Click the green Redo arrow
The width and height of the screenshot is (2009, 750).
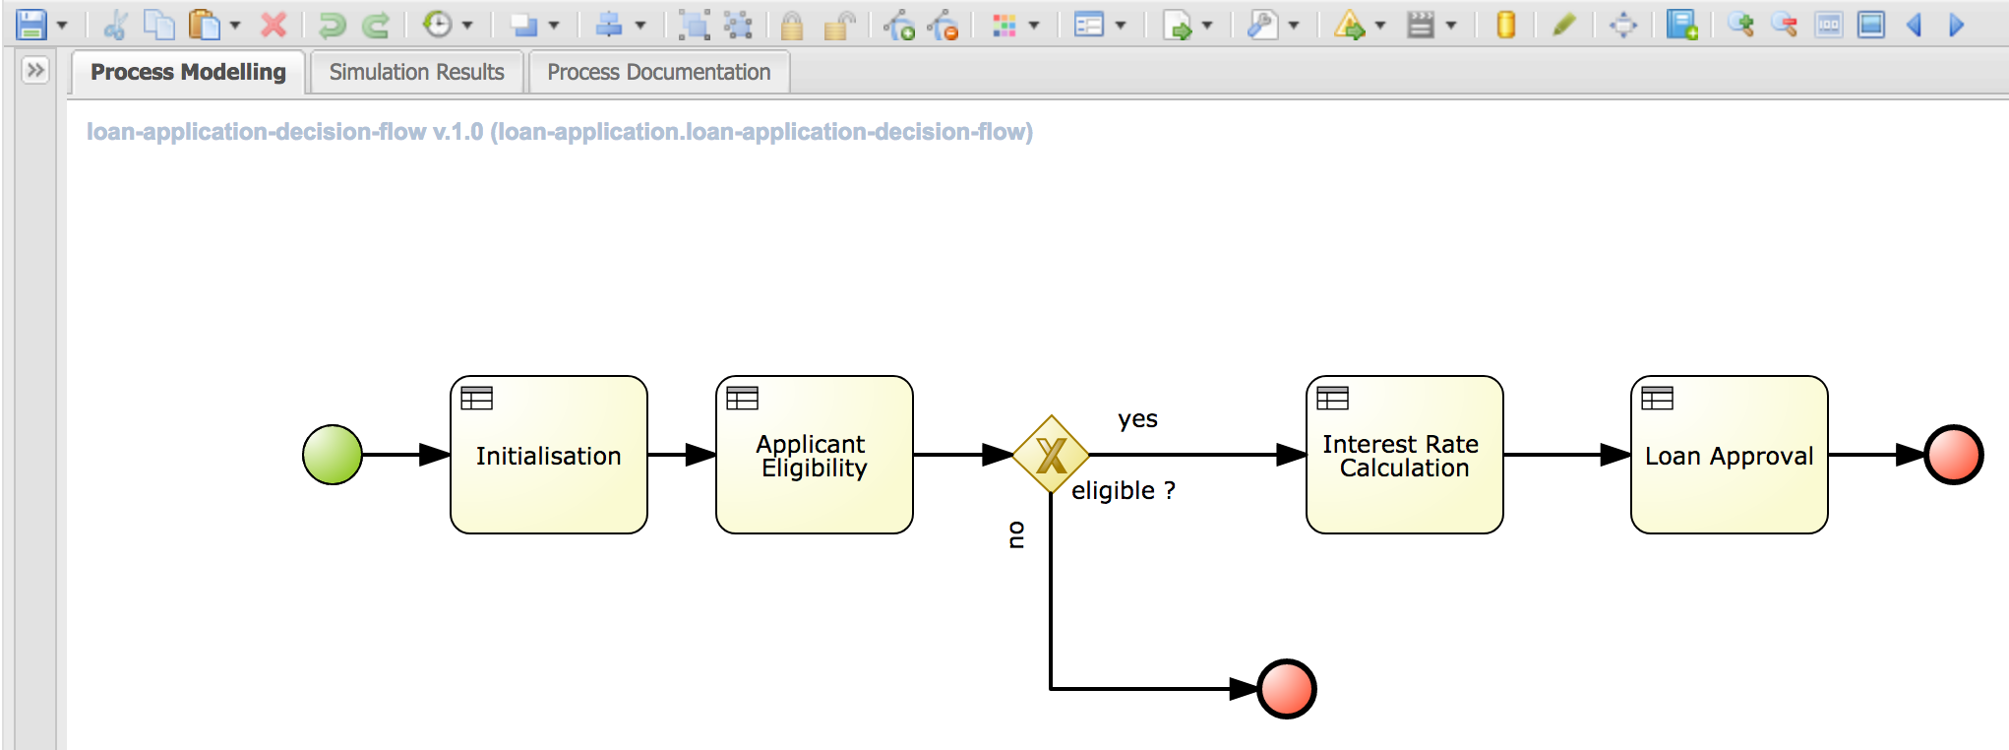point(375,25)
